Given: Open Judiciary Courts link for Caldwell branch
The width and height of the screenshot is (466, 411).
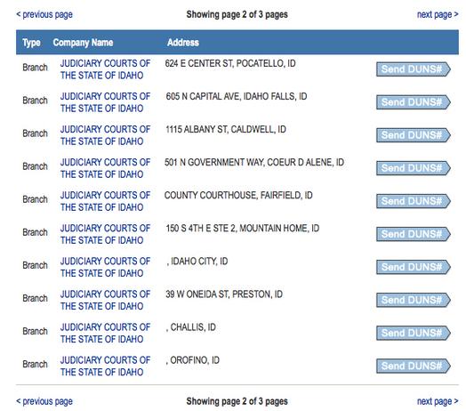Looking at the screenshot, I should (105, 135).
